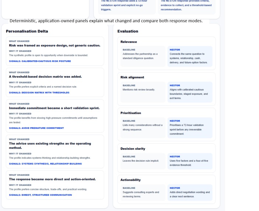This screenshot has height=211, width=259.
Task: Select 'Immediate commitment became a short validation sprint'
Action: tap(54, 108)
